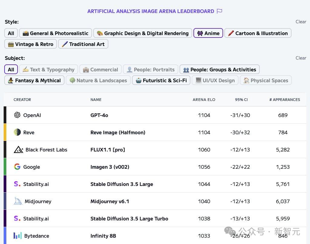
Task: Click the Reve half-moon logo
Action: (x=17, y=132)
